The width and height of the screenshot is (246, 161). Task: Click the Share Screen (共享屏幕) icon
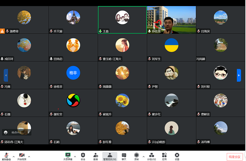(x=68, y=155)
